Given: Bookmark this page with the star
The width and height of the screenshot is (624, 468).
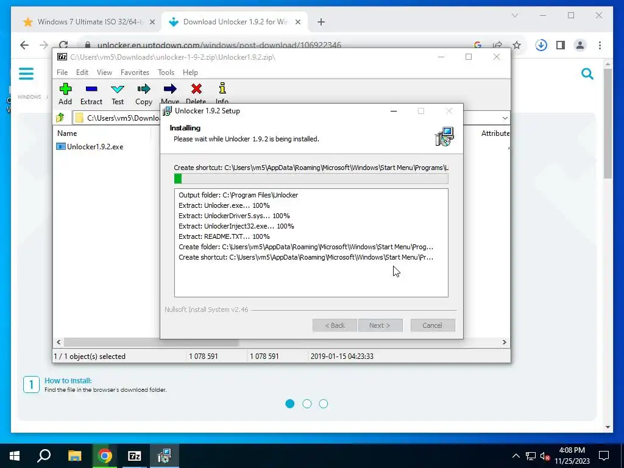Looking at the screenshot, I should pyautogui.click(x=517, y=45).
